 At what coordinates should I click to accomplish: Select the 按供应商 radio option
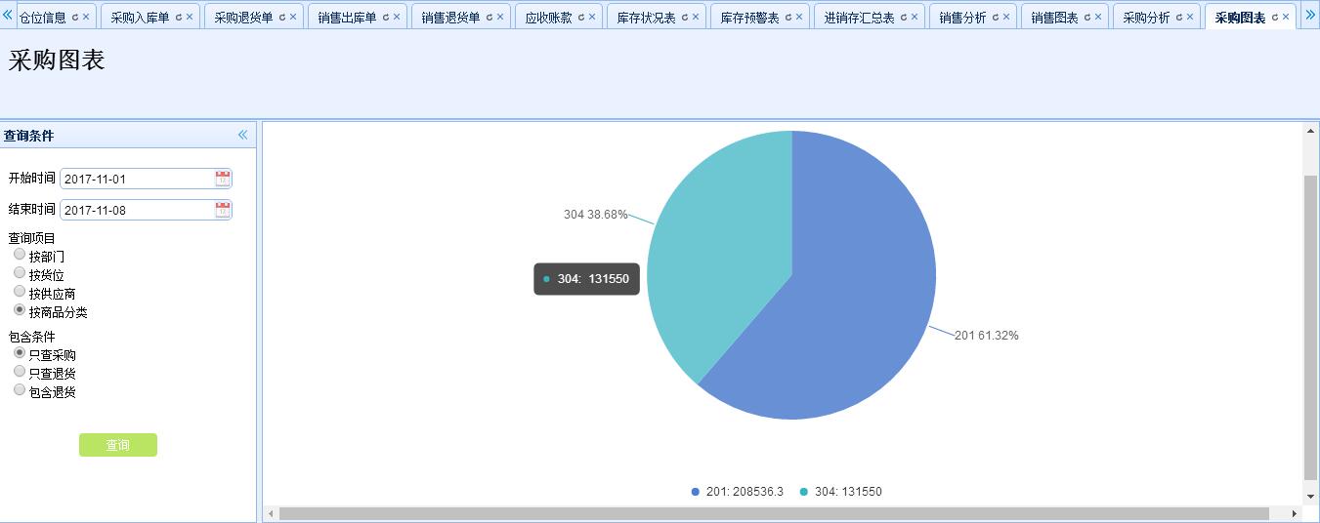pyautogui.click(x=20, y=292)
